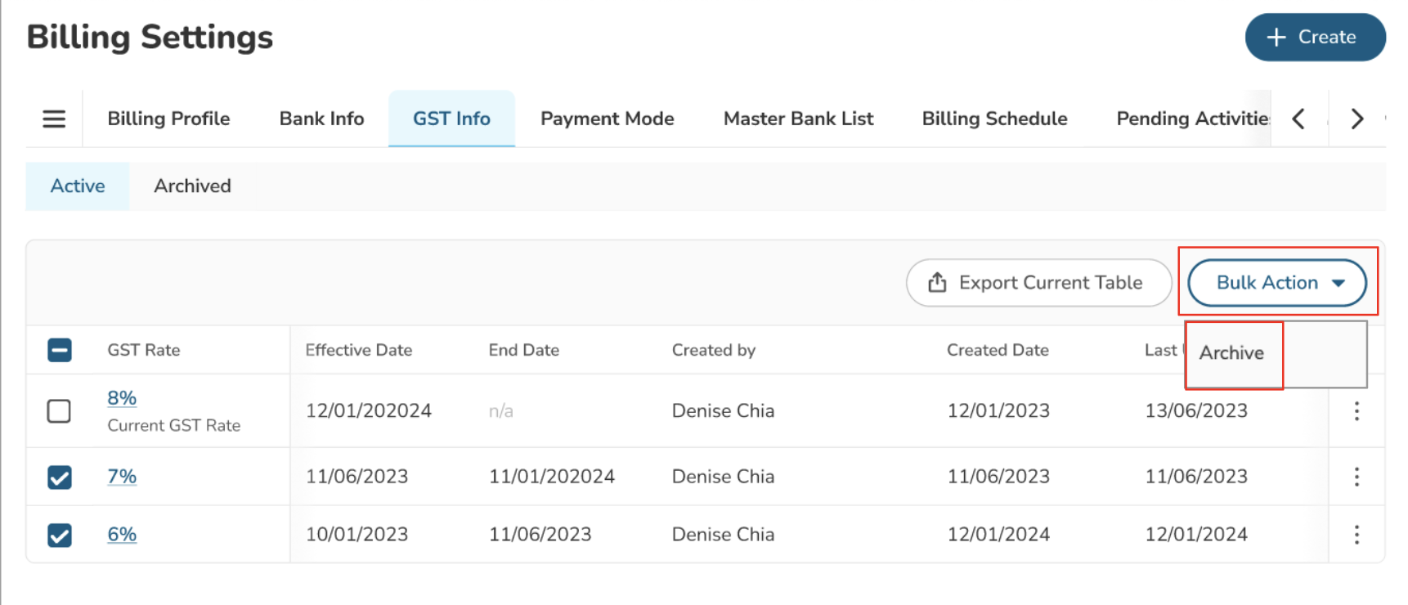
Task: Select the Billing Schedule tab
Action: coord(994,119)
